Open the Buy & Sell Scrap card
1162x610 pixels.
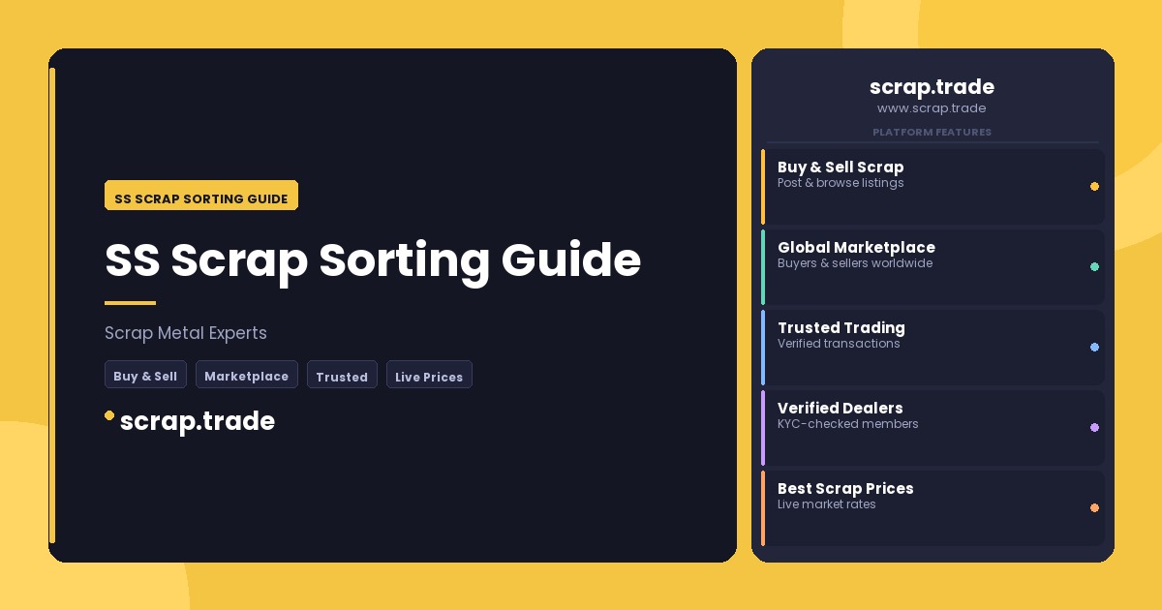933,186
